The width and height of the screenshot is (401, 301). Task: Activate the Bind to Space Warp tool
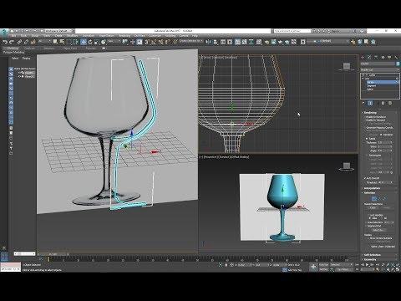pos(33,42)
